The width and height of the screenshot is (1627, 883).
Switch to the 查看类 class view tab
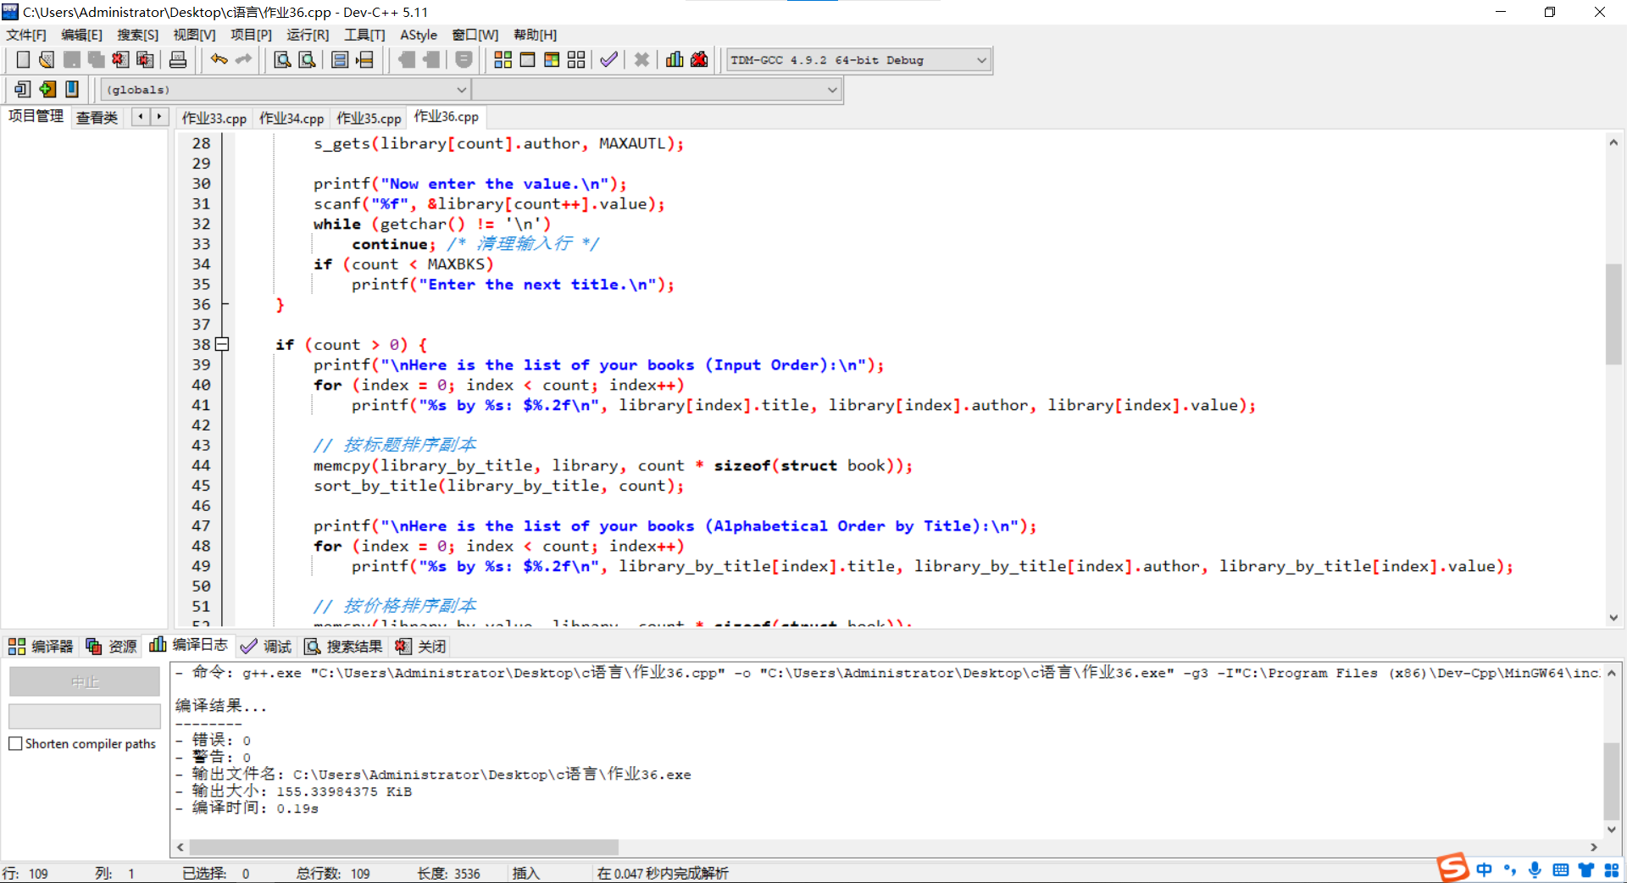(97, 117)
